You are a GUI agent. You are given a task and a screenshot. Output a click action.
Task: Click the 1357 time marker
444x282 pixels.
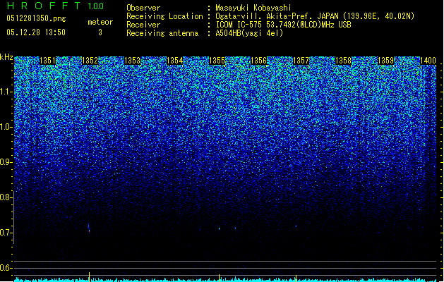click(301, 61)
